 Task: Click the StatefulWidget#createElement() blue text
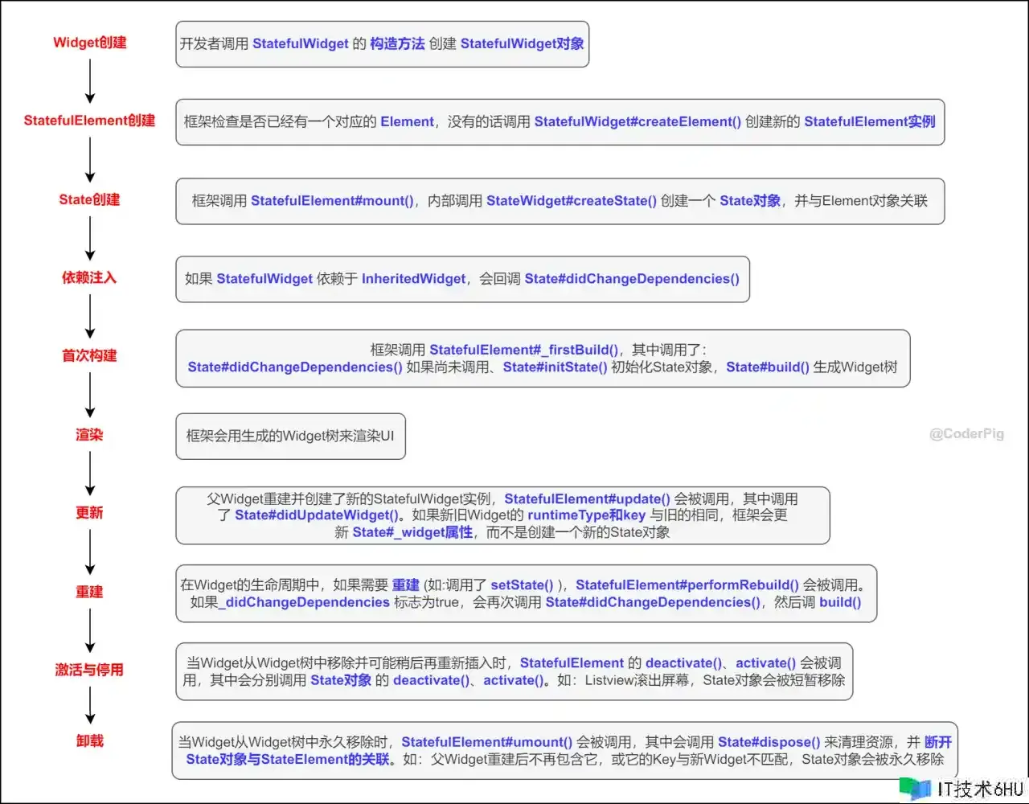point(637,122)
